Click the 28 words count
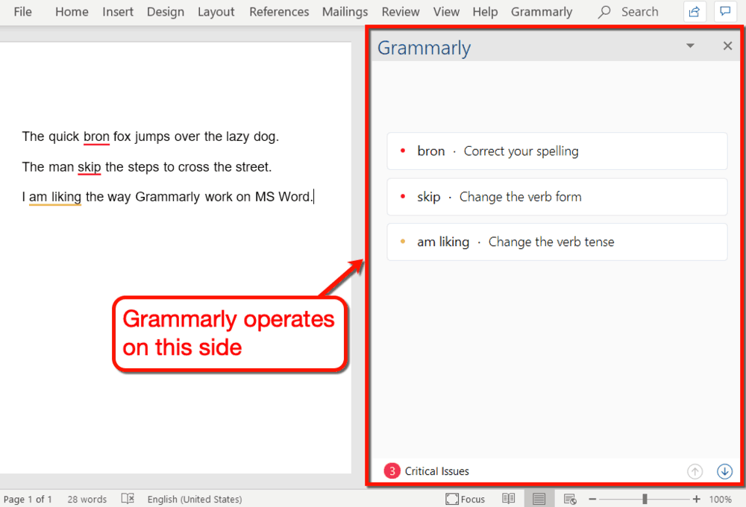Screen dimensions: 746x507 tap(87, 499)
